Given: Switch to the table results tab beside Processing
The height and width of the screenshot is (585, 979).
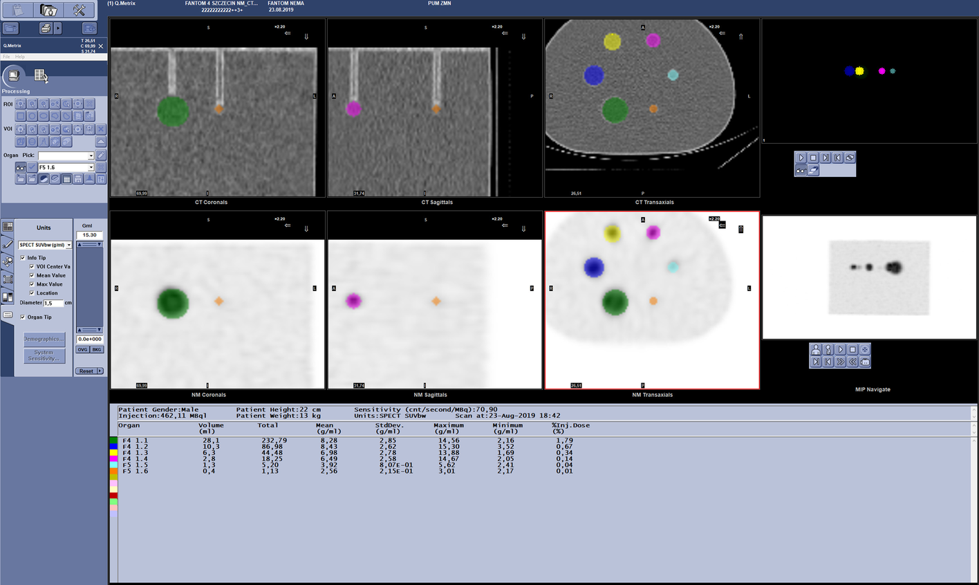Looking at the screenshot, I should click(41, 75).
